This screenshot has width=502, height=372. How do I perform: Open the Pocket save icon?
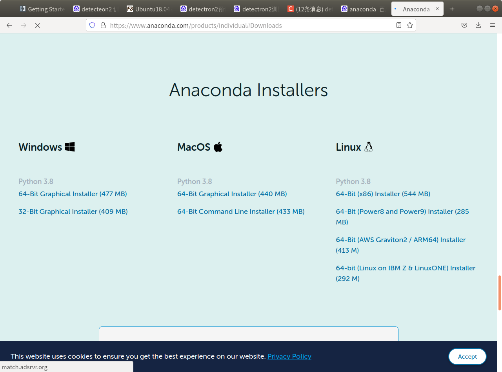[x=464, y=25]
